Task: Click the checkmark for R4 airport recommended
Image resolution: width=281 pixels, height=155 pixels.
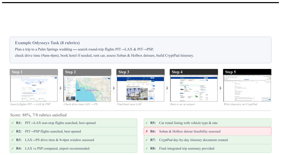Action: coord(12,149)
